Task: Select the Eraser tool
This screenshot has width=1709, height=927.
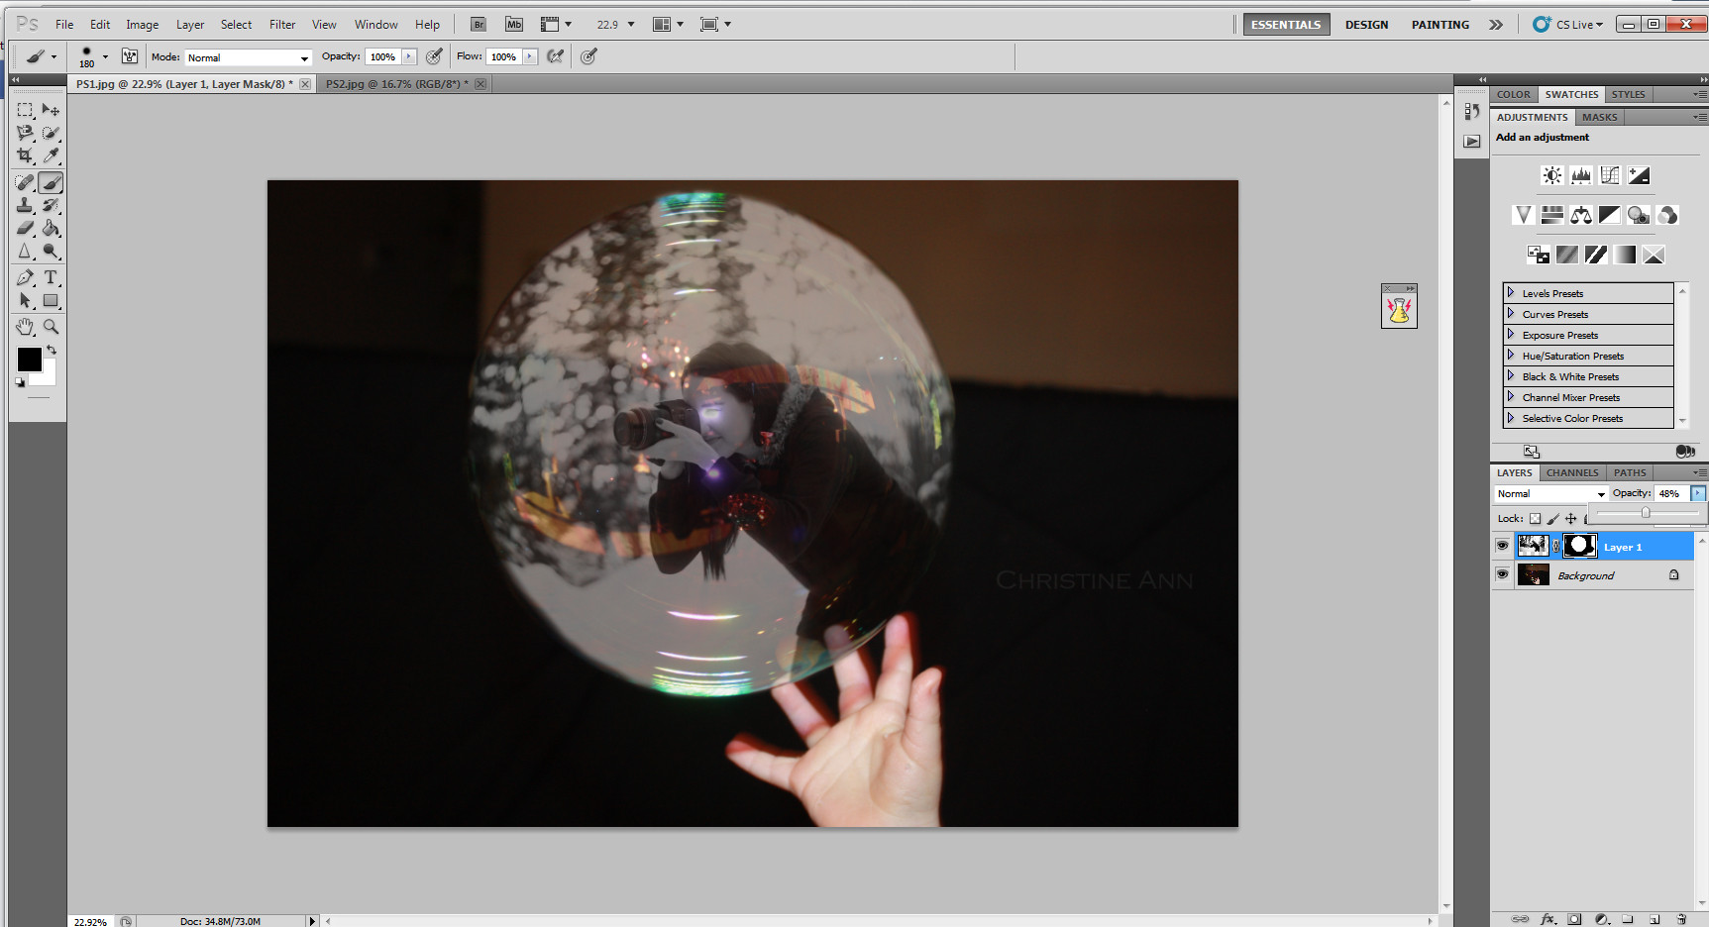Action: (25, 228)
